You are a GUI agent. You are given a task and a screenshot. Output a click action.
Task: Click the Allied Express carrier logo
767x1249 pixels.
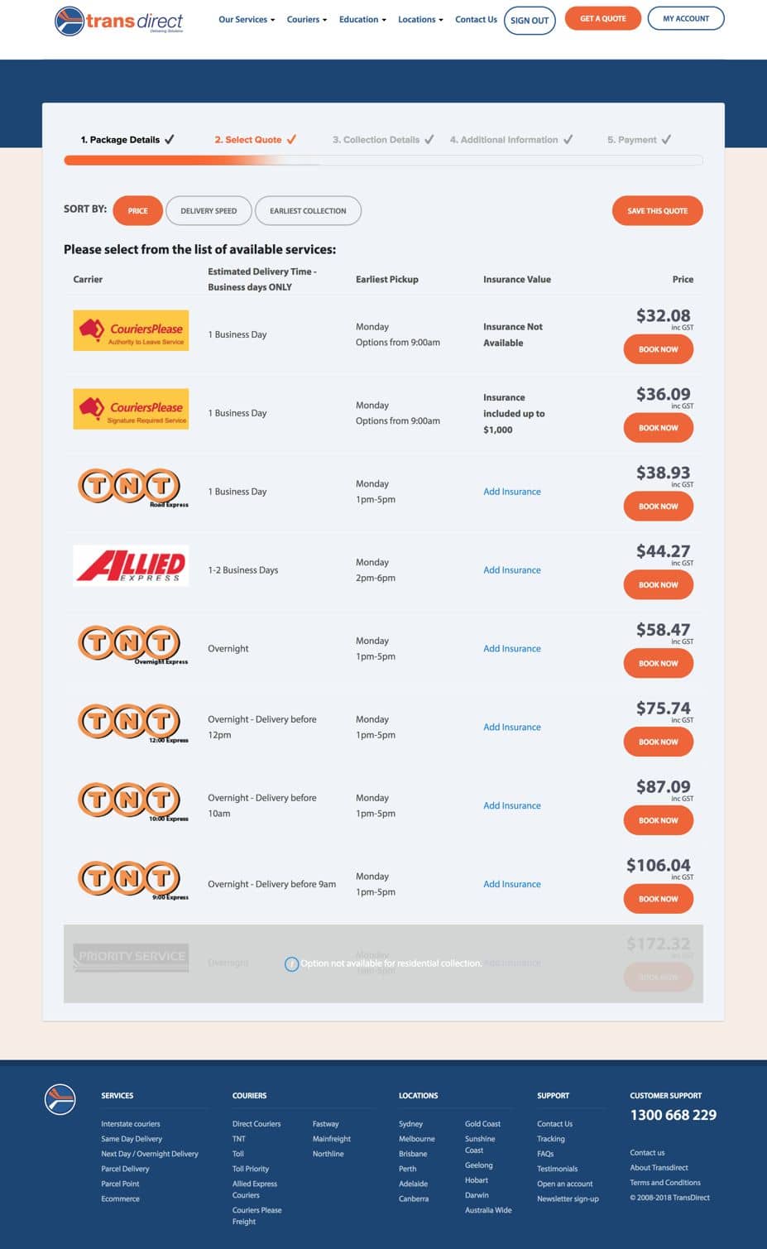click(x=131, y=565)
